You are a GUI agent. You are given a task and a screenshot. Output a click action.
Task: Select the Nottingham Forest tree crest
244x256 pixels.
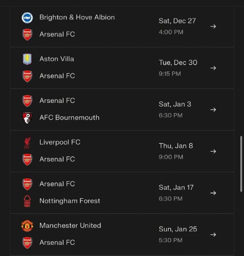[27, 201]
